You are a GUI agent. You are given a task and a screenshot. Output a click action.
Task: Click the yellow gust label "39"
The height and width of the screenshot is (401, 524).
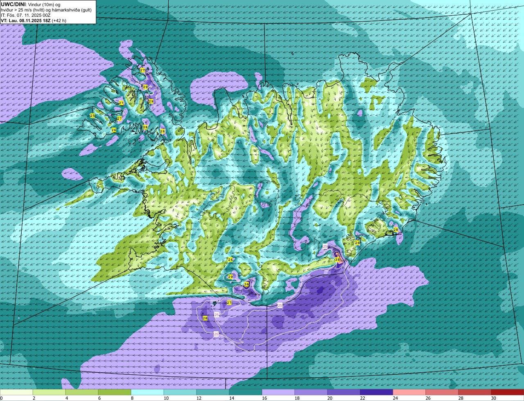337,260
